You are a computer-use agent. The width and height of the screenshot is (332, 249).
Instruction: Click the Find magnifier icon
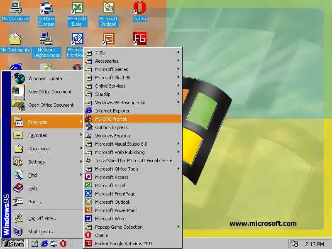tap(18, 175)
